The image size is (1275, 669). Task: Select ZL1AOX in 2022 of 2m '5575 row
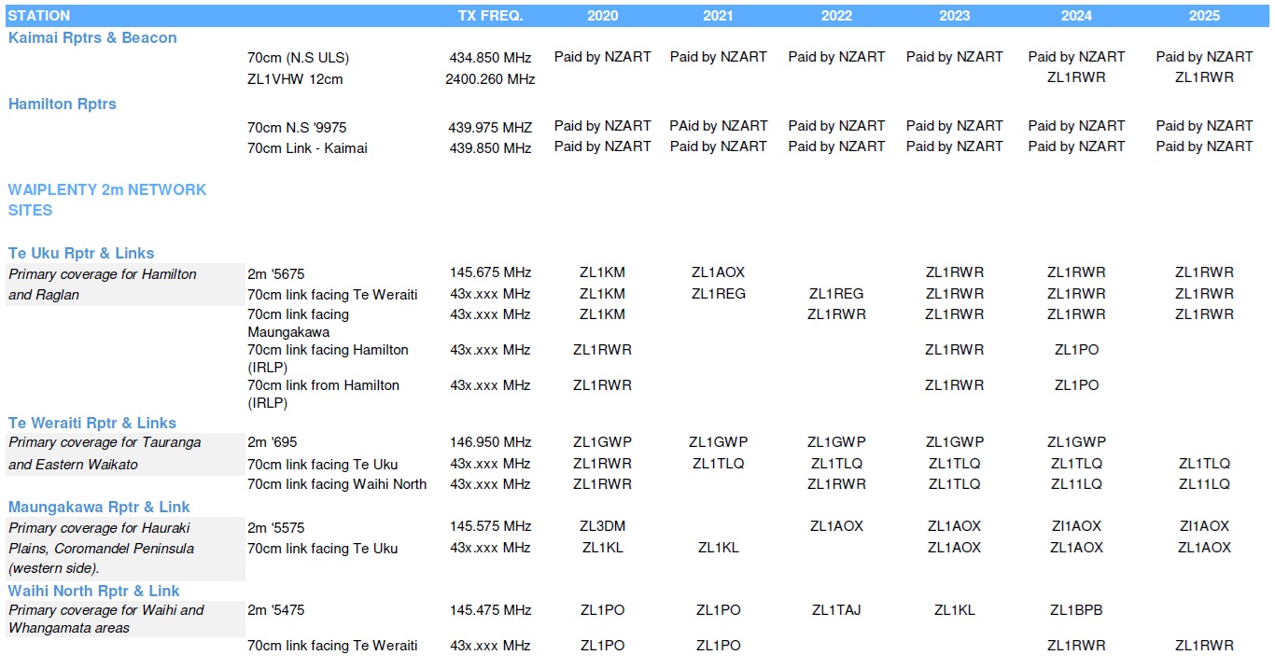coord(836,526)
